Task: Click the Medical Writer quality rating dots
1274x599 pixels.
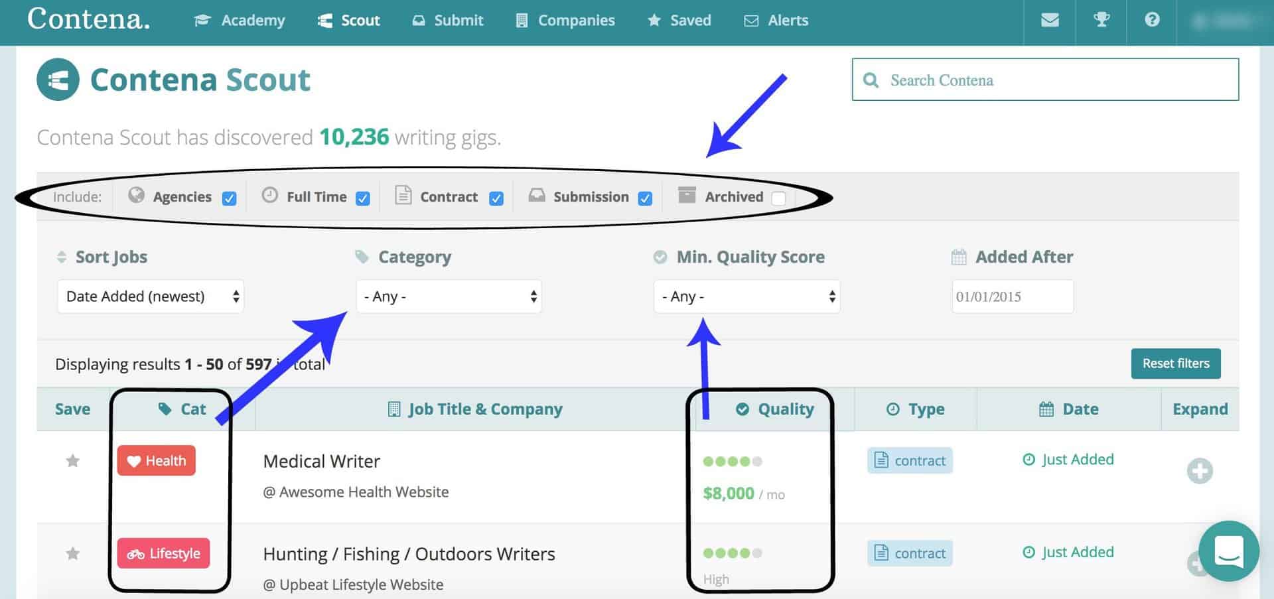Action: tap(733, 461)
